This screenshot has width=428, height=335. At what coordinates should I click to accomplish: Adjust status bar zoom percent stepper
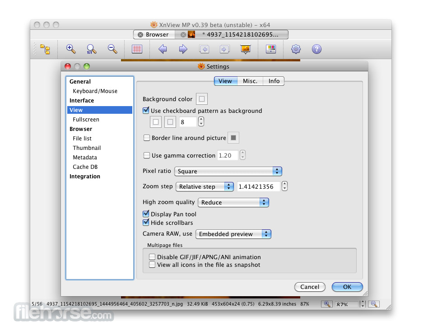click(x=363, y=304)
